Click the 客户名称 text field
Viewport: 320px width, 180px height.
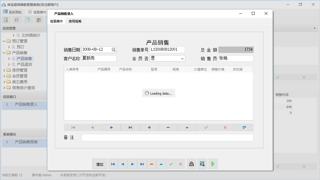point(99,59)
